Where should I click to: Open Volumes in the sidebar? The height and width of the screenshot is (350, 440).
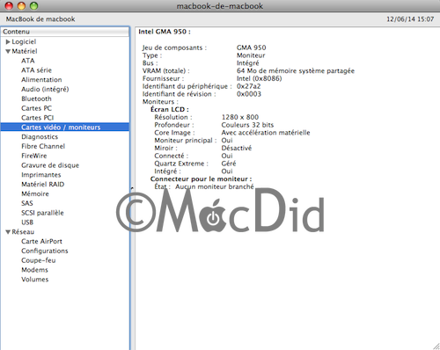35,280
